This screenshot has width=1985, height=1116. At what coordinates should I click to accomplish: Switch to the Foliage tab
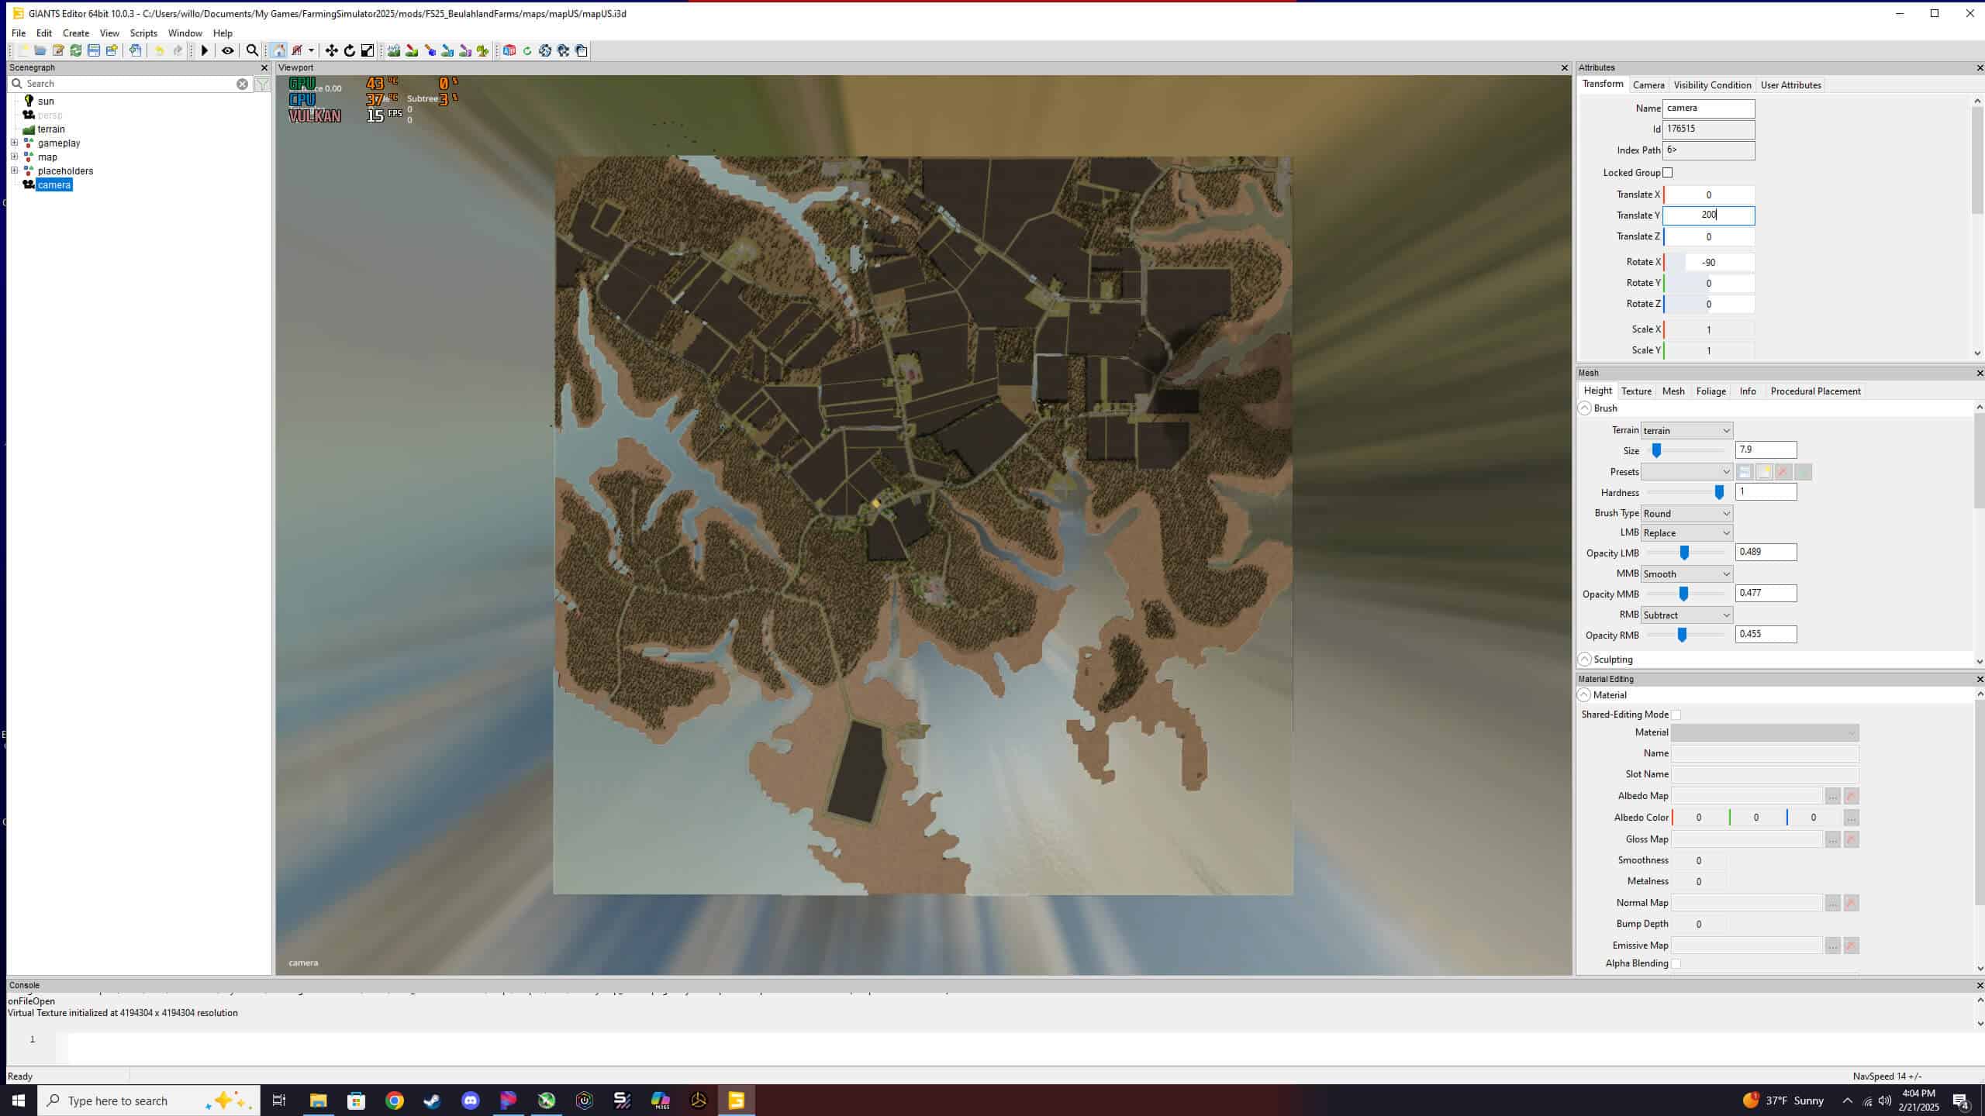coord(1711,391)
